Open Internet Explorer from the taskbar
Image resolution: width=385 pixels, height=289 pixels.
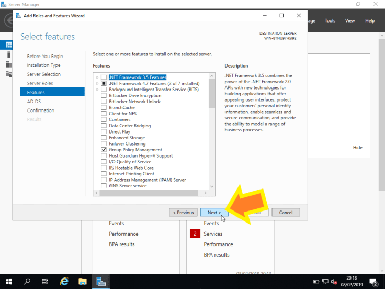(x=64, y=282)
